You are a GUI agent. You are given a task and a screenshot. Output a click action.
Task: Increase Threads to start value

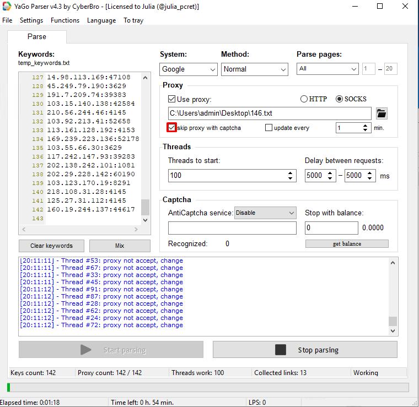(290, 173)
